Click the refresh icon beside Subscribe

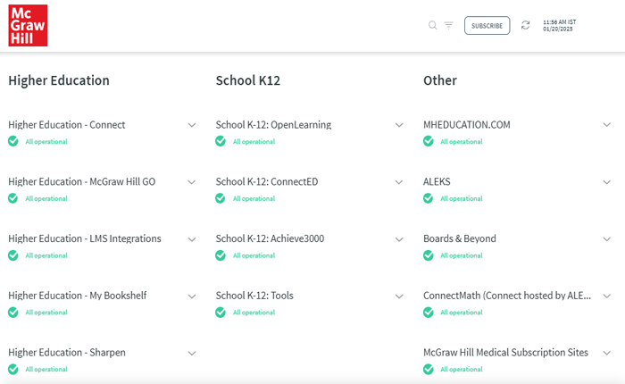point(526,26)
